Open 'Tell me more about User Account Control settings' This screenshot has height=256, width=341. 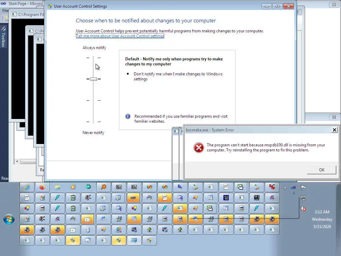tap(120, 36)
